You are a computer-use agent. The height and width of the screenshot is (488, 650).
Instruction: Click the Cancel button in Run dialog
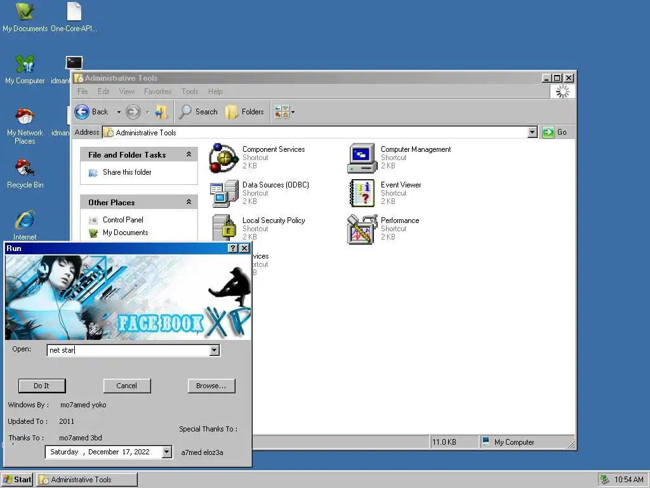pyautogui.click(x=127, y=386)
